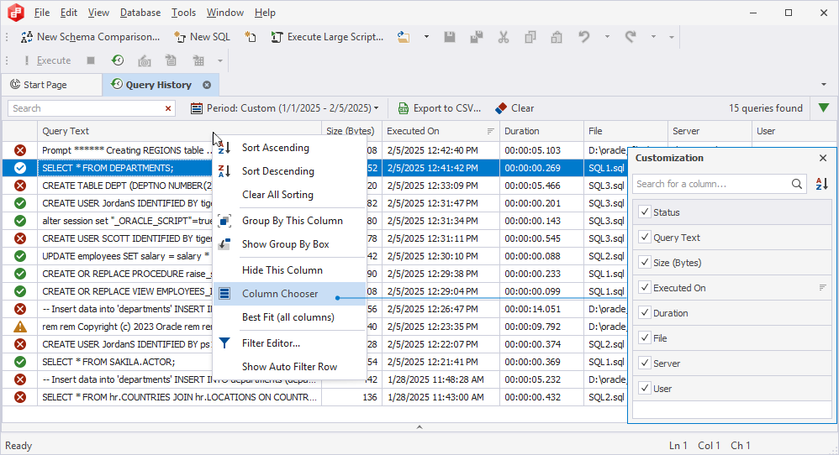Select Group By This Column
839x455 pixels.
coord(289,221)
